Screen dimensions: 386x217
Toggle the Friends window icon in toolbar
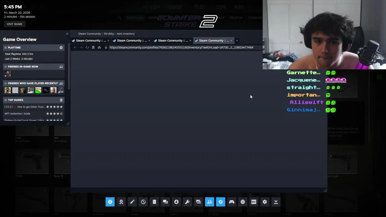point(210,202)
